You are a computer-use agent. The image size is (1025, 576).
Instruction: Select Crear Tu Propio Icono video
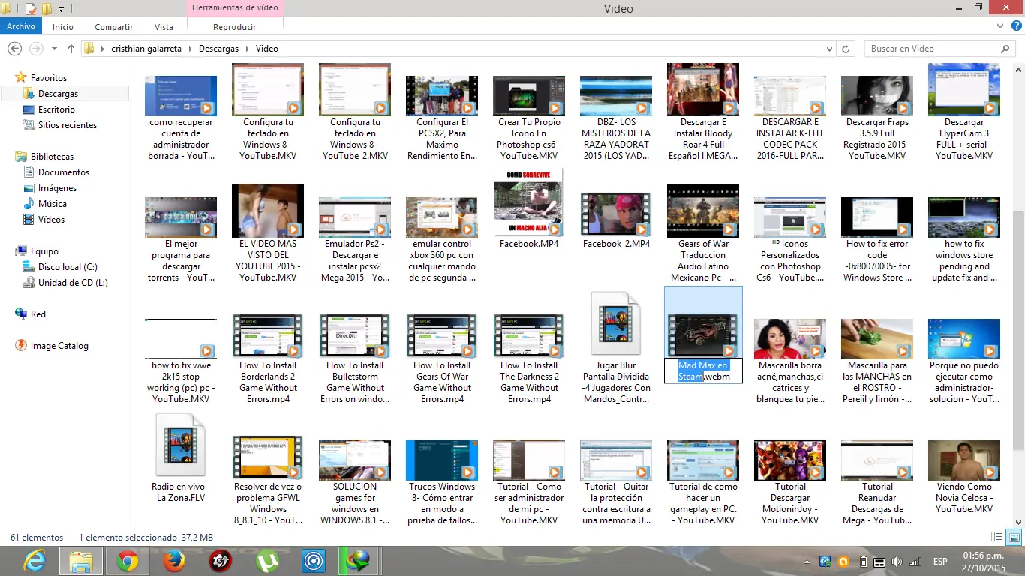click(529, 118)
